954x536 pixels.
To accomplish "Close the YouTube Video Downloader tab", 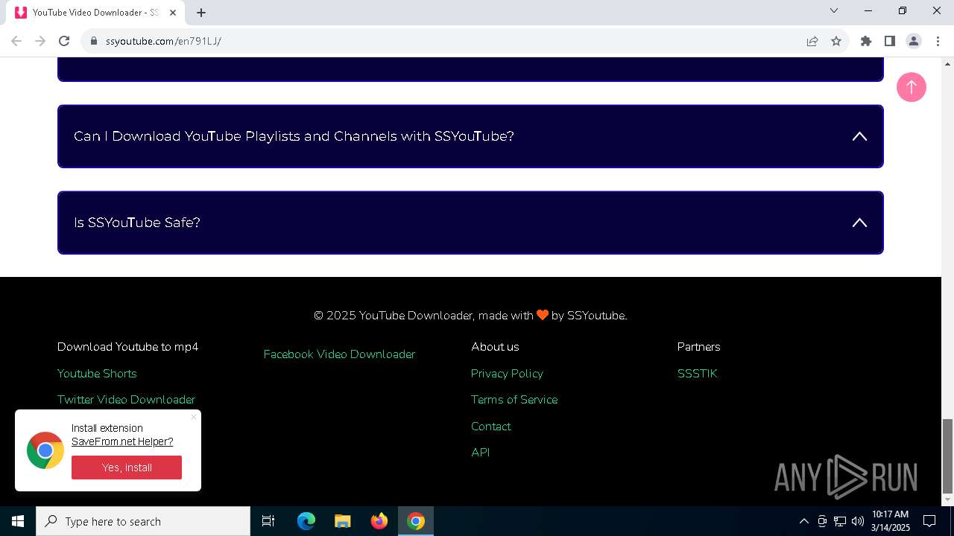I will click(x=173, y=13).
